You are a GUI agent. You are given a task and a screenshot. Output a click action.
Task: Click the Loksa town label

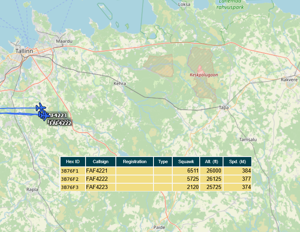(184, 4)
